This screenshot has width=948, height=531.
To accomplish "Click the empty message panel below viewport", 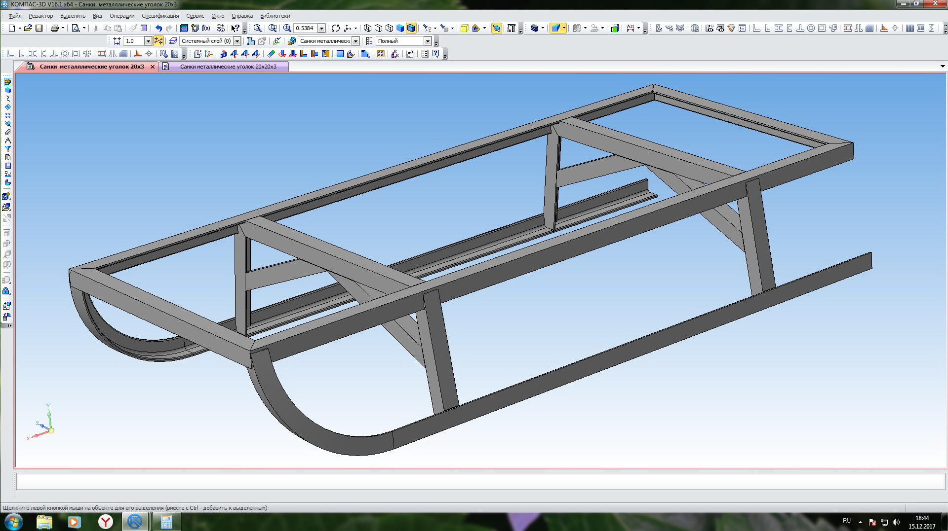I will pyautogui.click(x=480, y=481).
